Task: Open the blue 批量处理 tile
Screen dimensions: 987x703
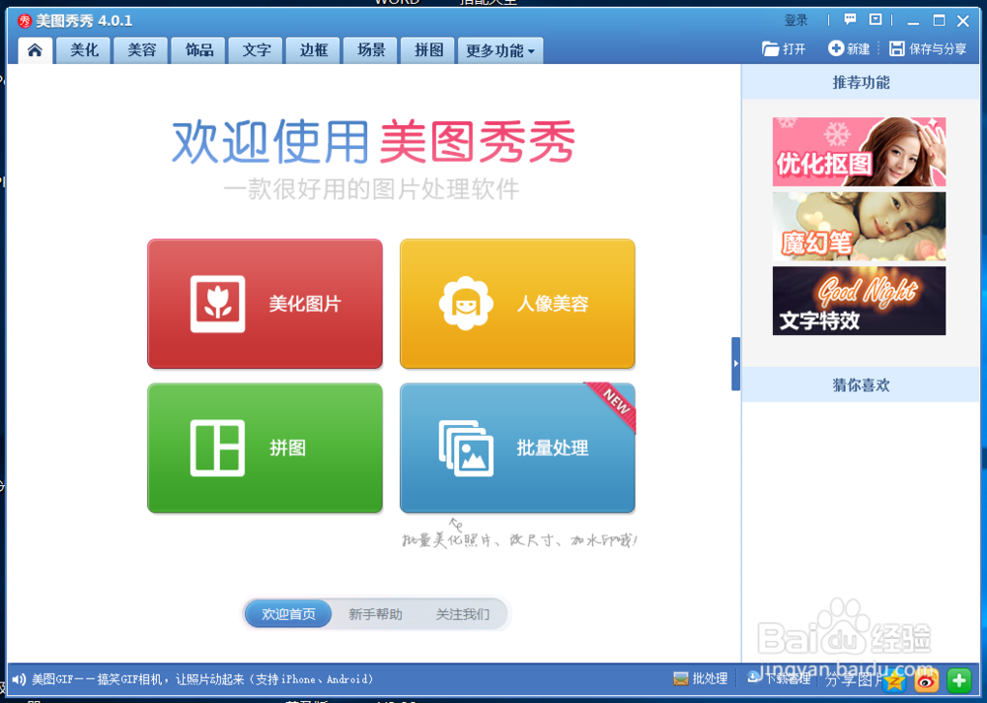Action: coord(517,448)
